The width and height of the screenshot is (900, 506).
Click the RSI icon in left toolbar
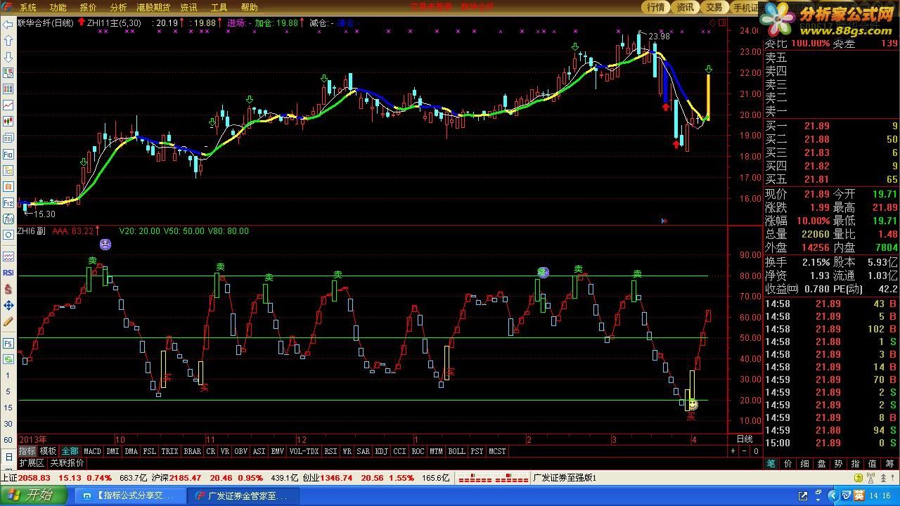click(8, 273)
